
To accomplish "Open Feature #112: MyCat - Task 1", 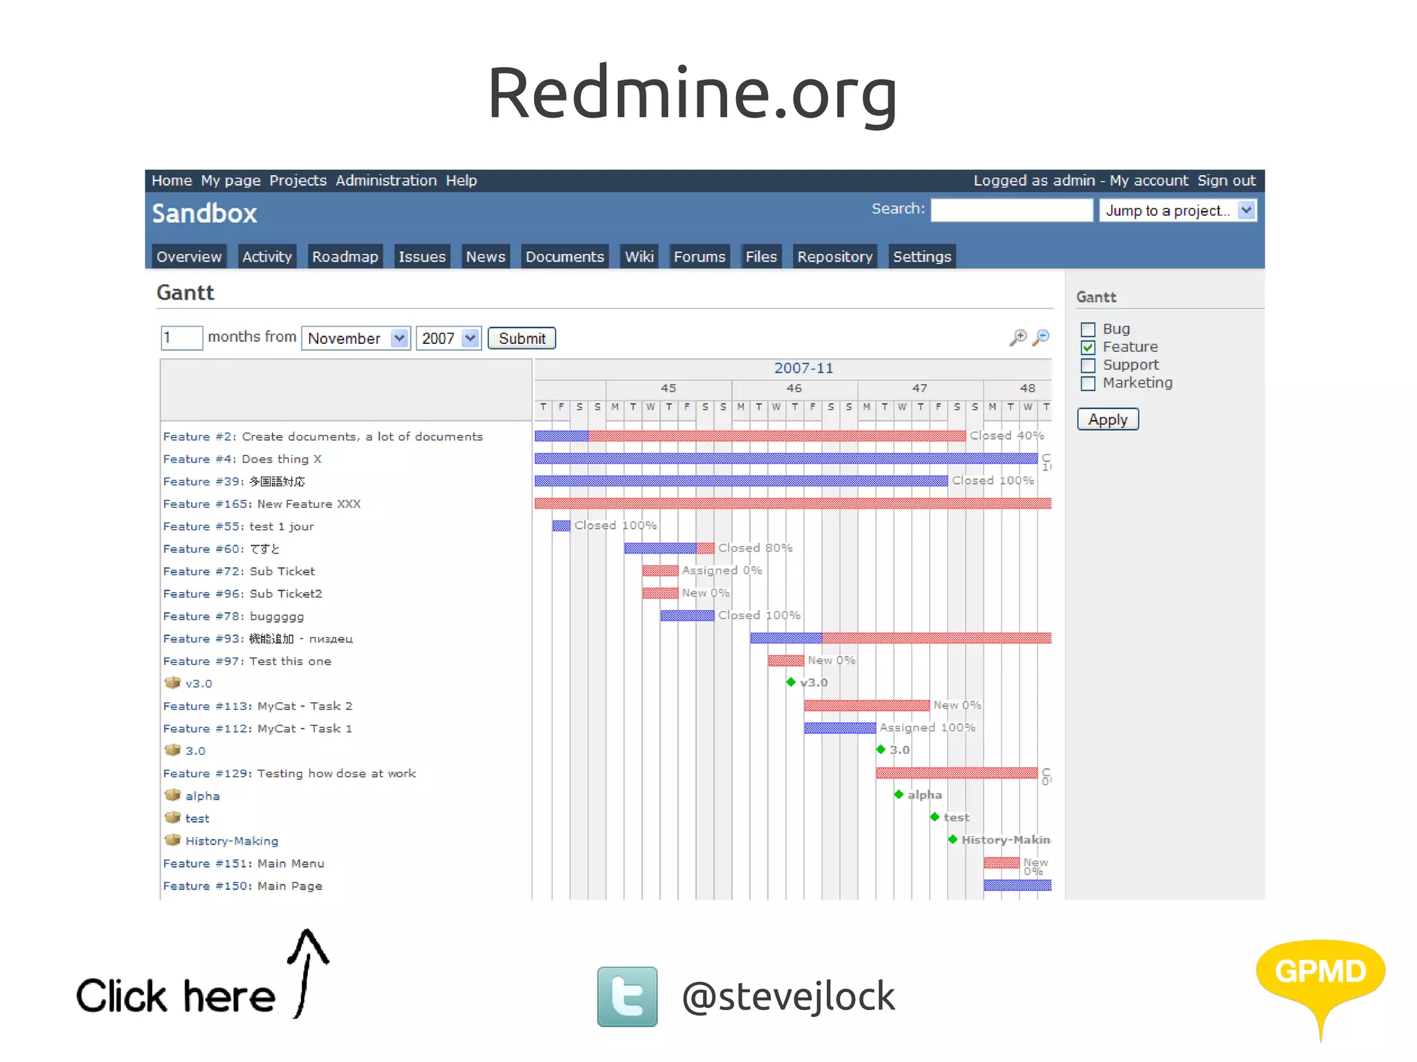I will [x=257, y=729].
